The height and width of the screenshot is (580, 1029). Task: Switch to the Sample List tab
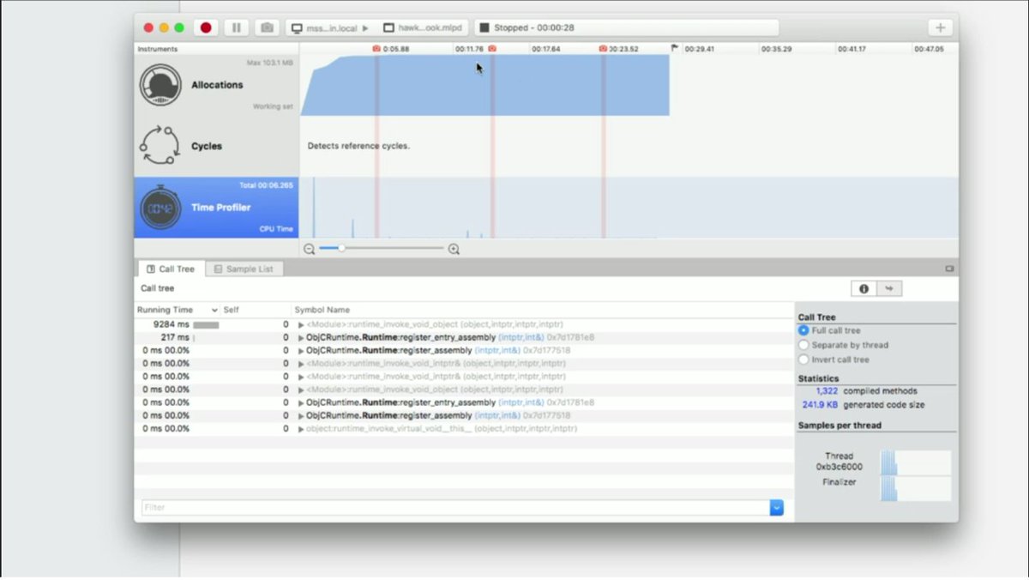pyautogui.click(x=245, y=269)
